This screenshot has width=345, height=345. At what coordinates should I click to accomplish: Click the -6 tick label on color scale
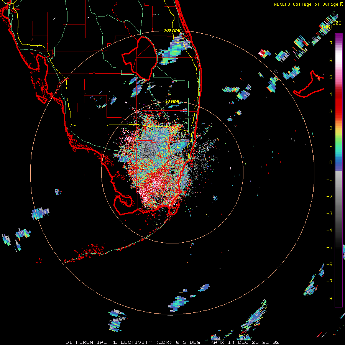click(329, 264)
